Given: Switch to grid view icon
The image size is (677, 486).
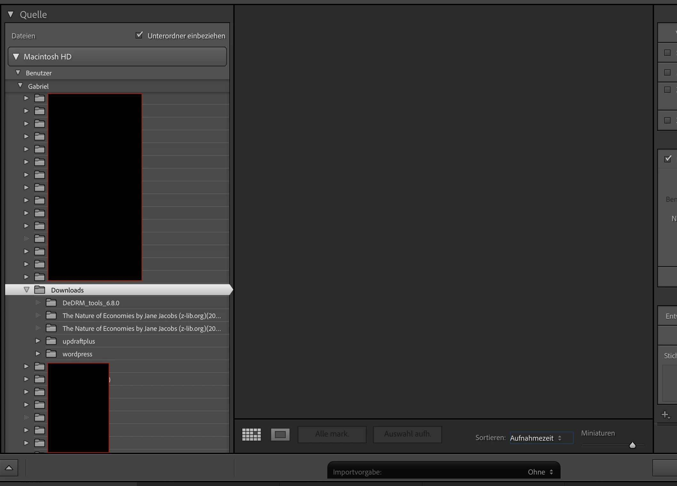Looking at the screenshot, I should [251, 435].
